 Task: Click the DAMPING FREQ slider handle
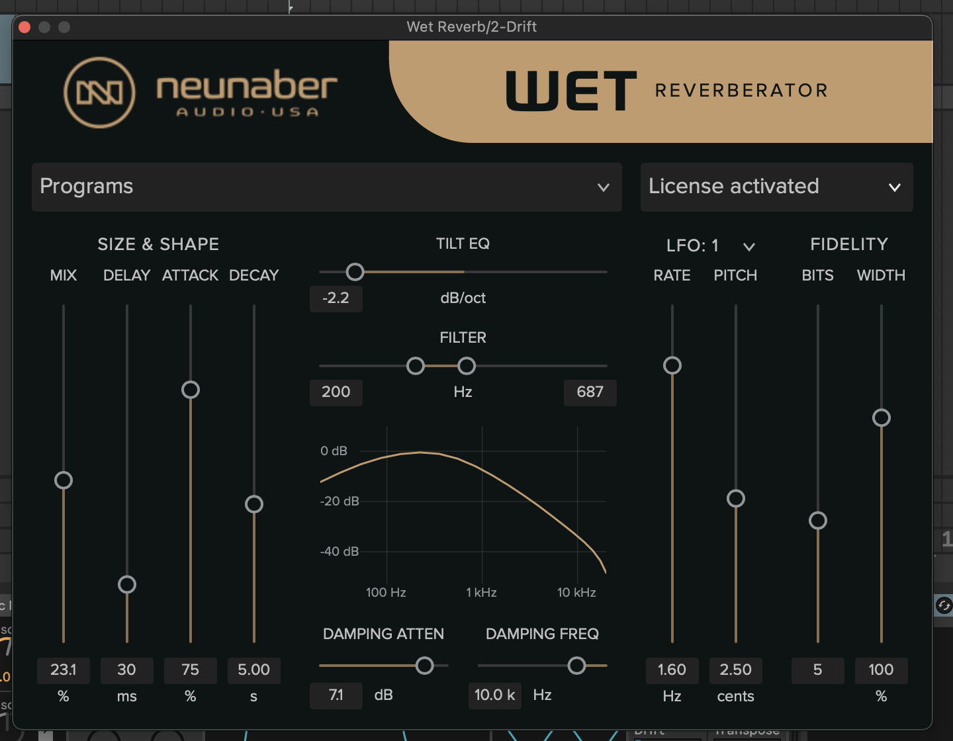[577, 666]
